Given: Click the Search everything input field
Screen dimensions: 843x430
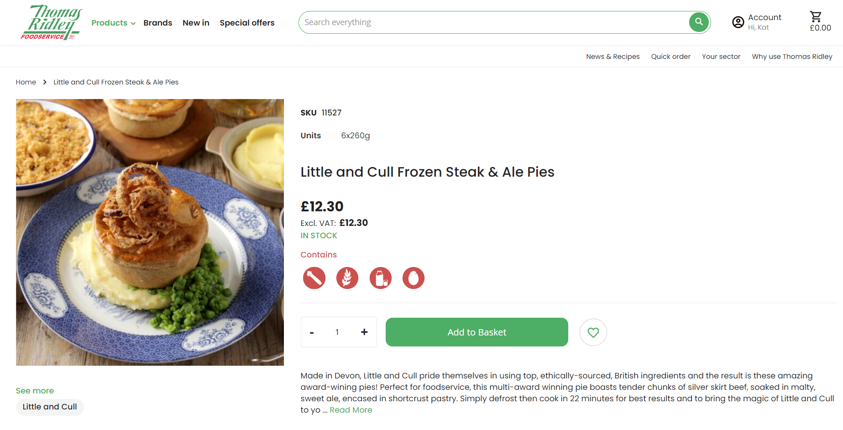Looking at the screenshot, I should pos(493,22).
